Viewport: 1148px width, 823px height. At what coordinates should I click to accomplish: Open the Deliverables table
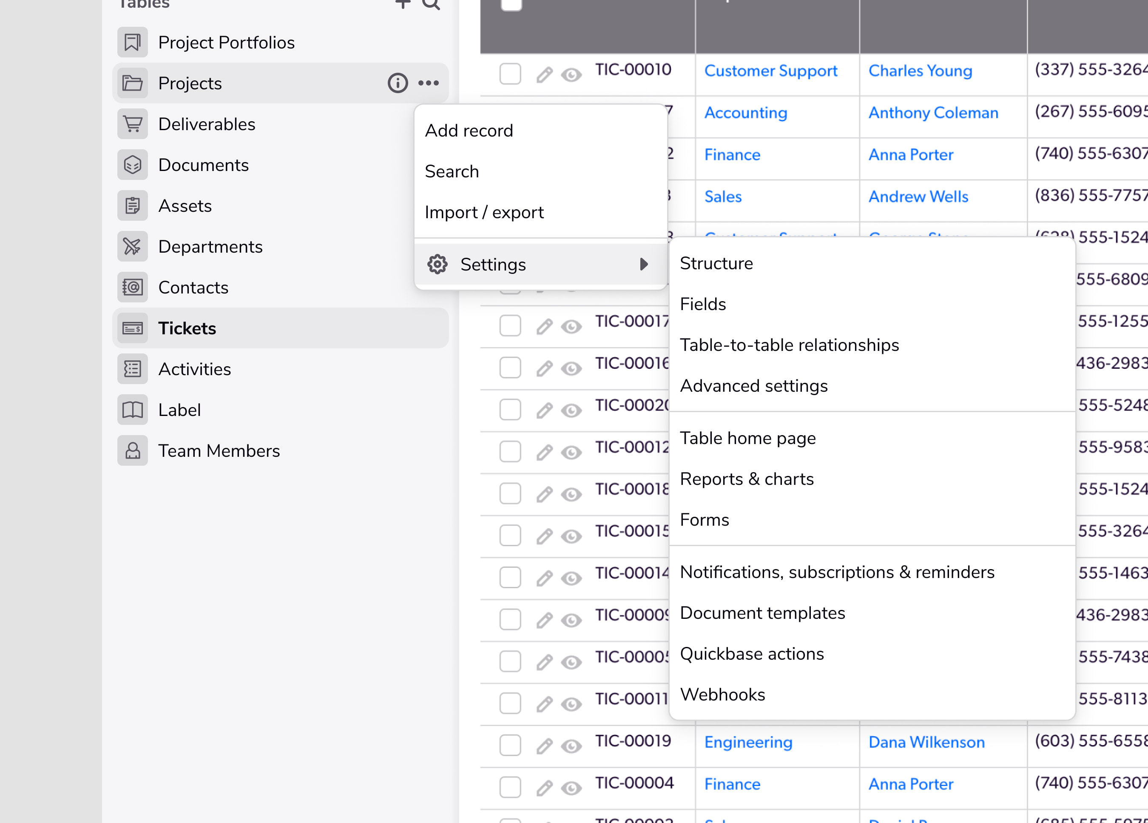[x=207, y=124]
